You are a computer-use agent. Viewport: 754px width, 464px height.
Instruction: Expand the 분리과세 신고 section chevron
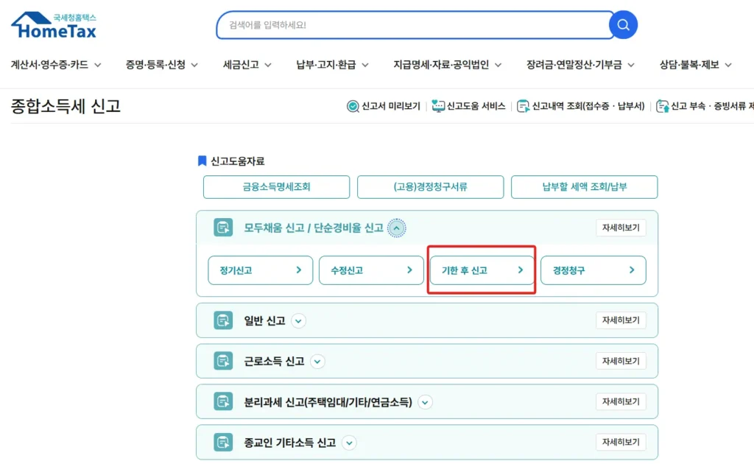click(x=425, y=402)
